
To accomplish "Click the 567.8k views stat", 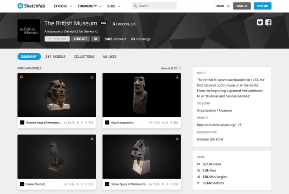I will [212, 164].
